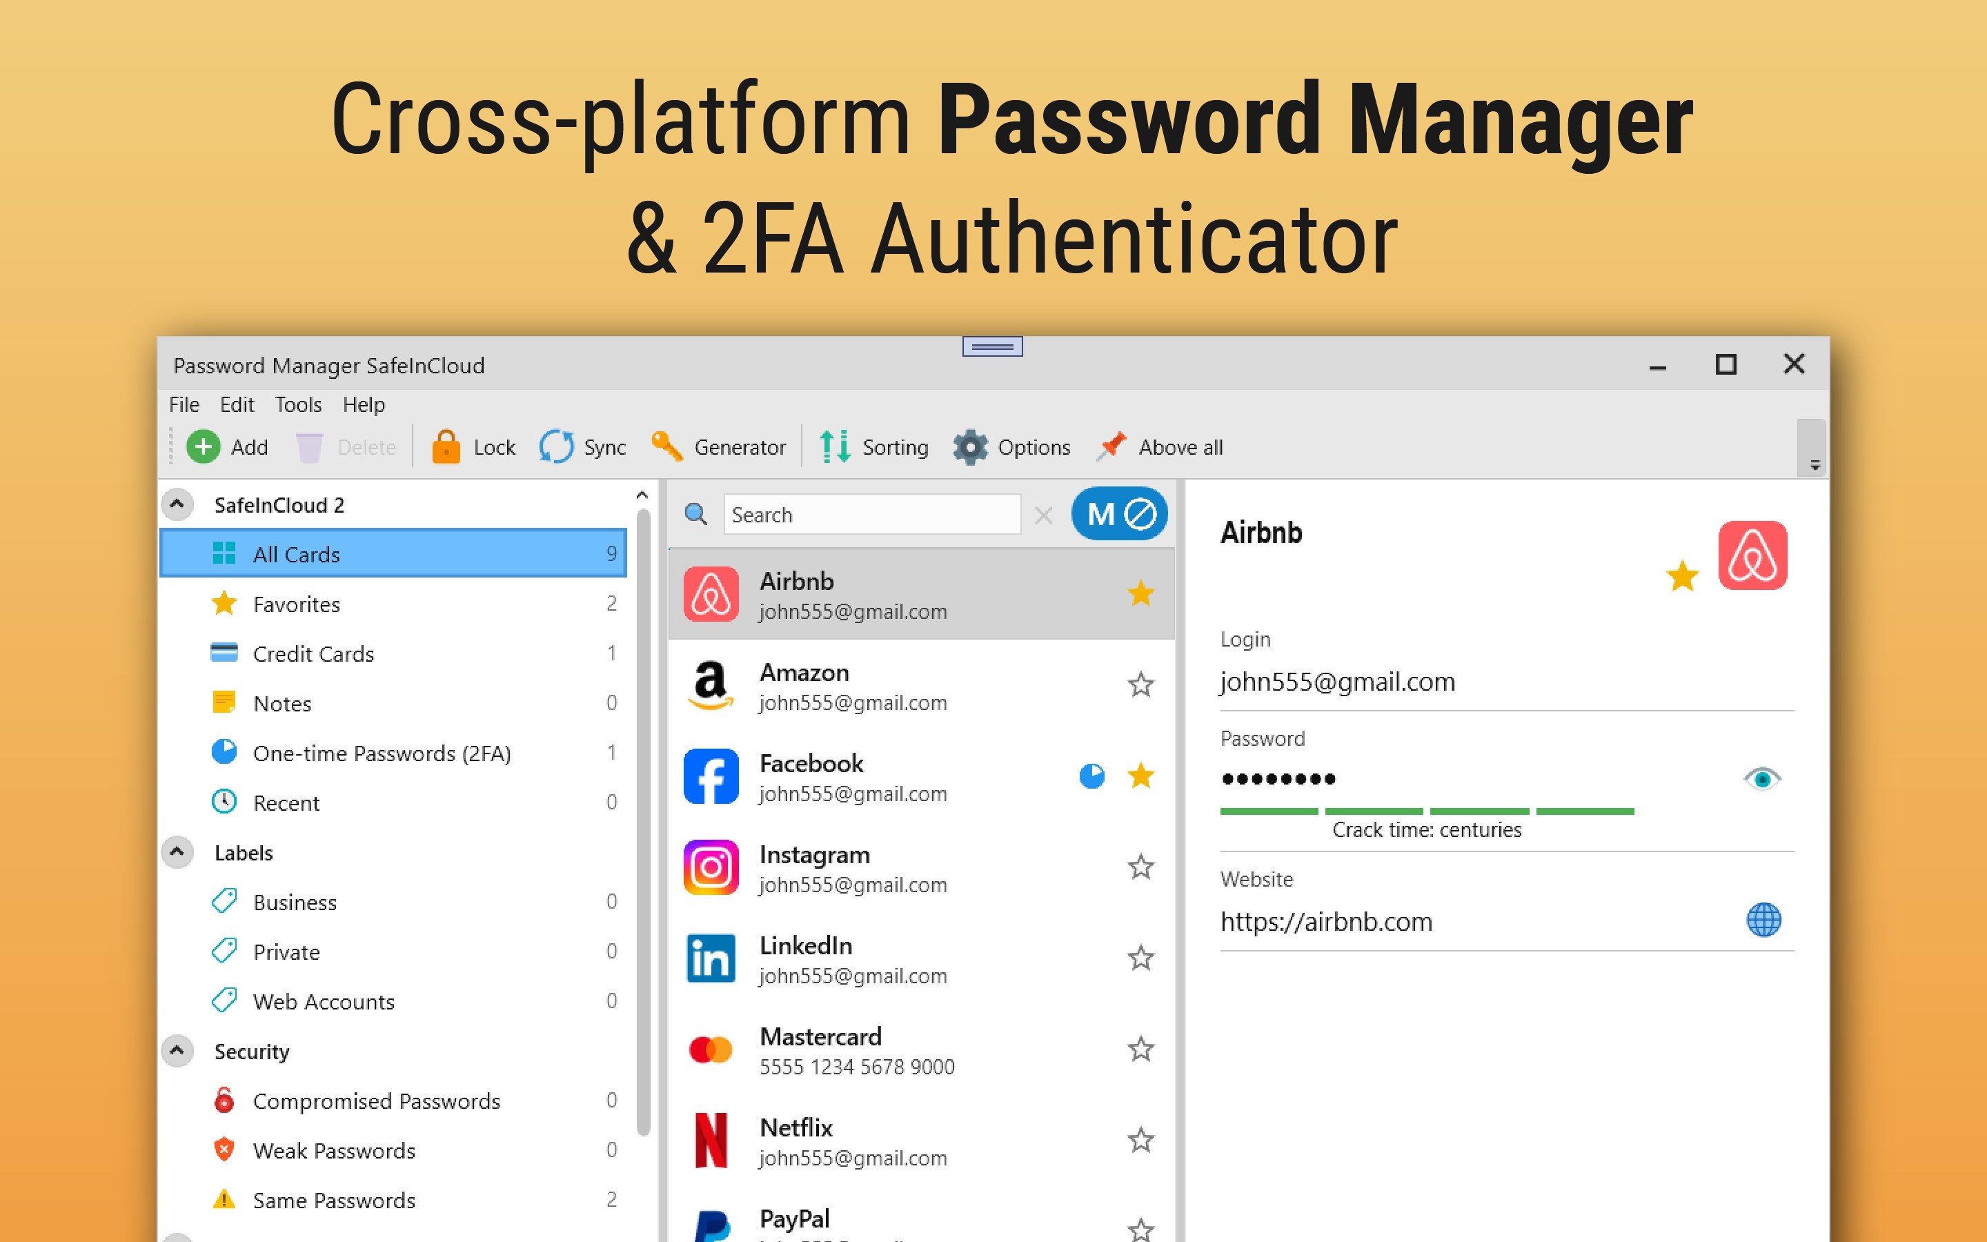This screenshot has height=1242, width=1987.
Task: Click the Lock padlock icon
Action: tap(446, 447)
